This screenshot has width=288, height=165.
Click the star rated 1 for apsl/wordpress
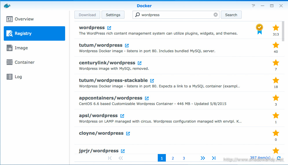276,116
